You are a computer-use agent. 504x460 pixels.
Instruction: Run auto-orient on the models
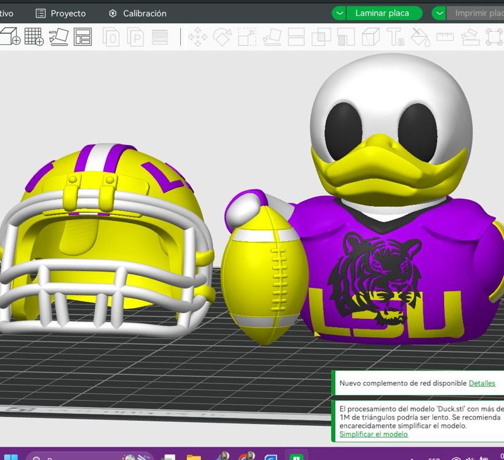coord(60,39)
